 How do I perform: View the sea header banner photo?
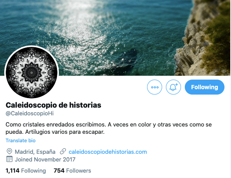click(x=115, y=38)
